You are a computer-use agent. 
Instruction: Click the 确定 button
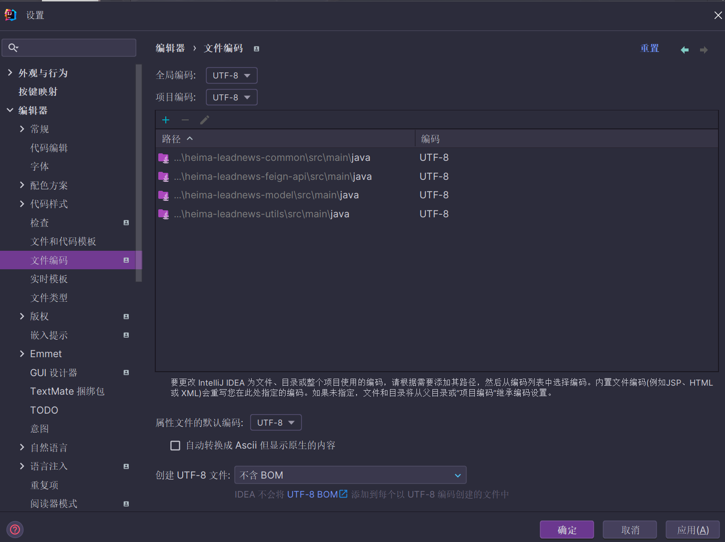(567, 530)
